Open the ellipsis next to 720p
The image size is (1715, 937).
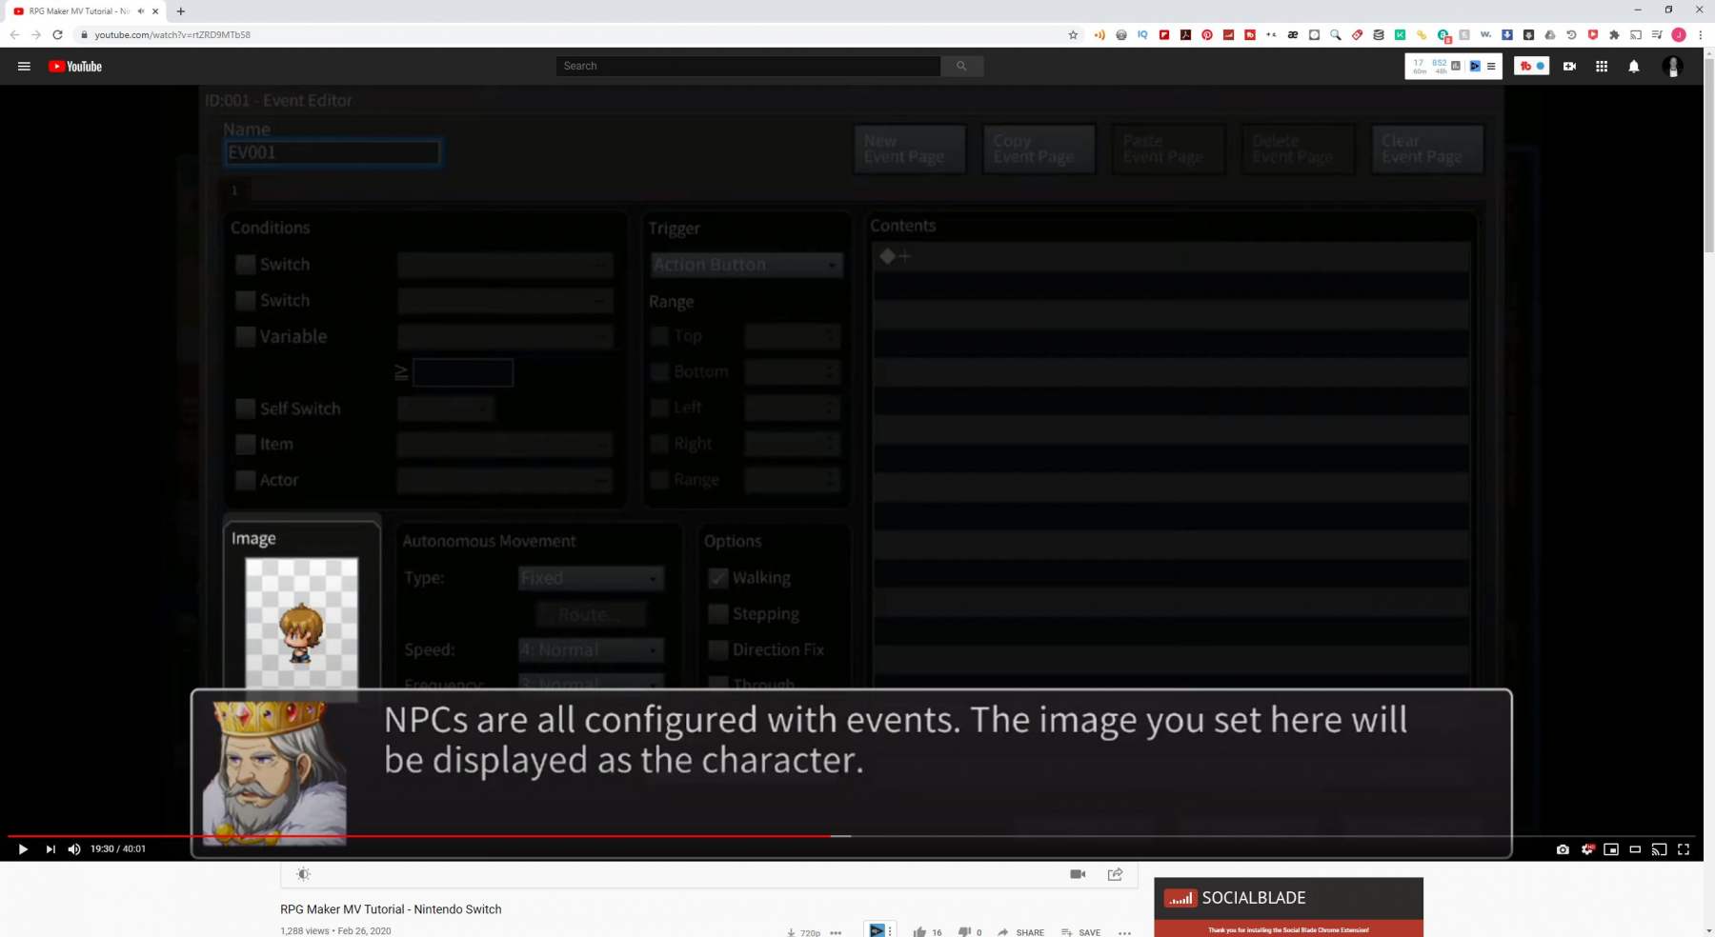836,932
